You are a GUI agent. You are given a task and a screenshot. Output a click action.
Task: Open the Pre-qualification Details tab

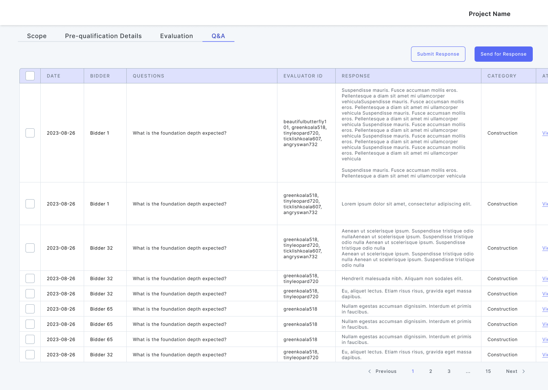tap(103, 36)
